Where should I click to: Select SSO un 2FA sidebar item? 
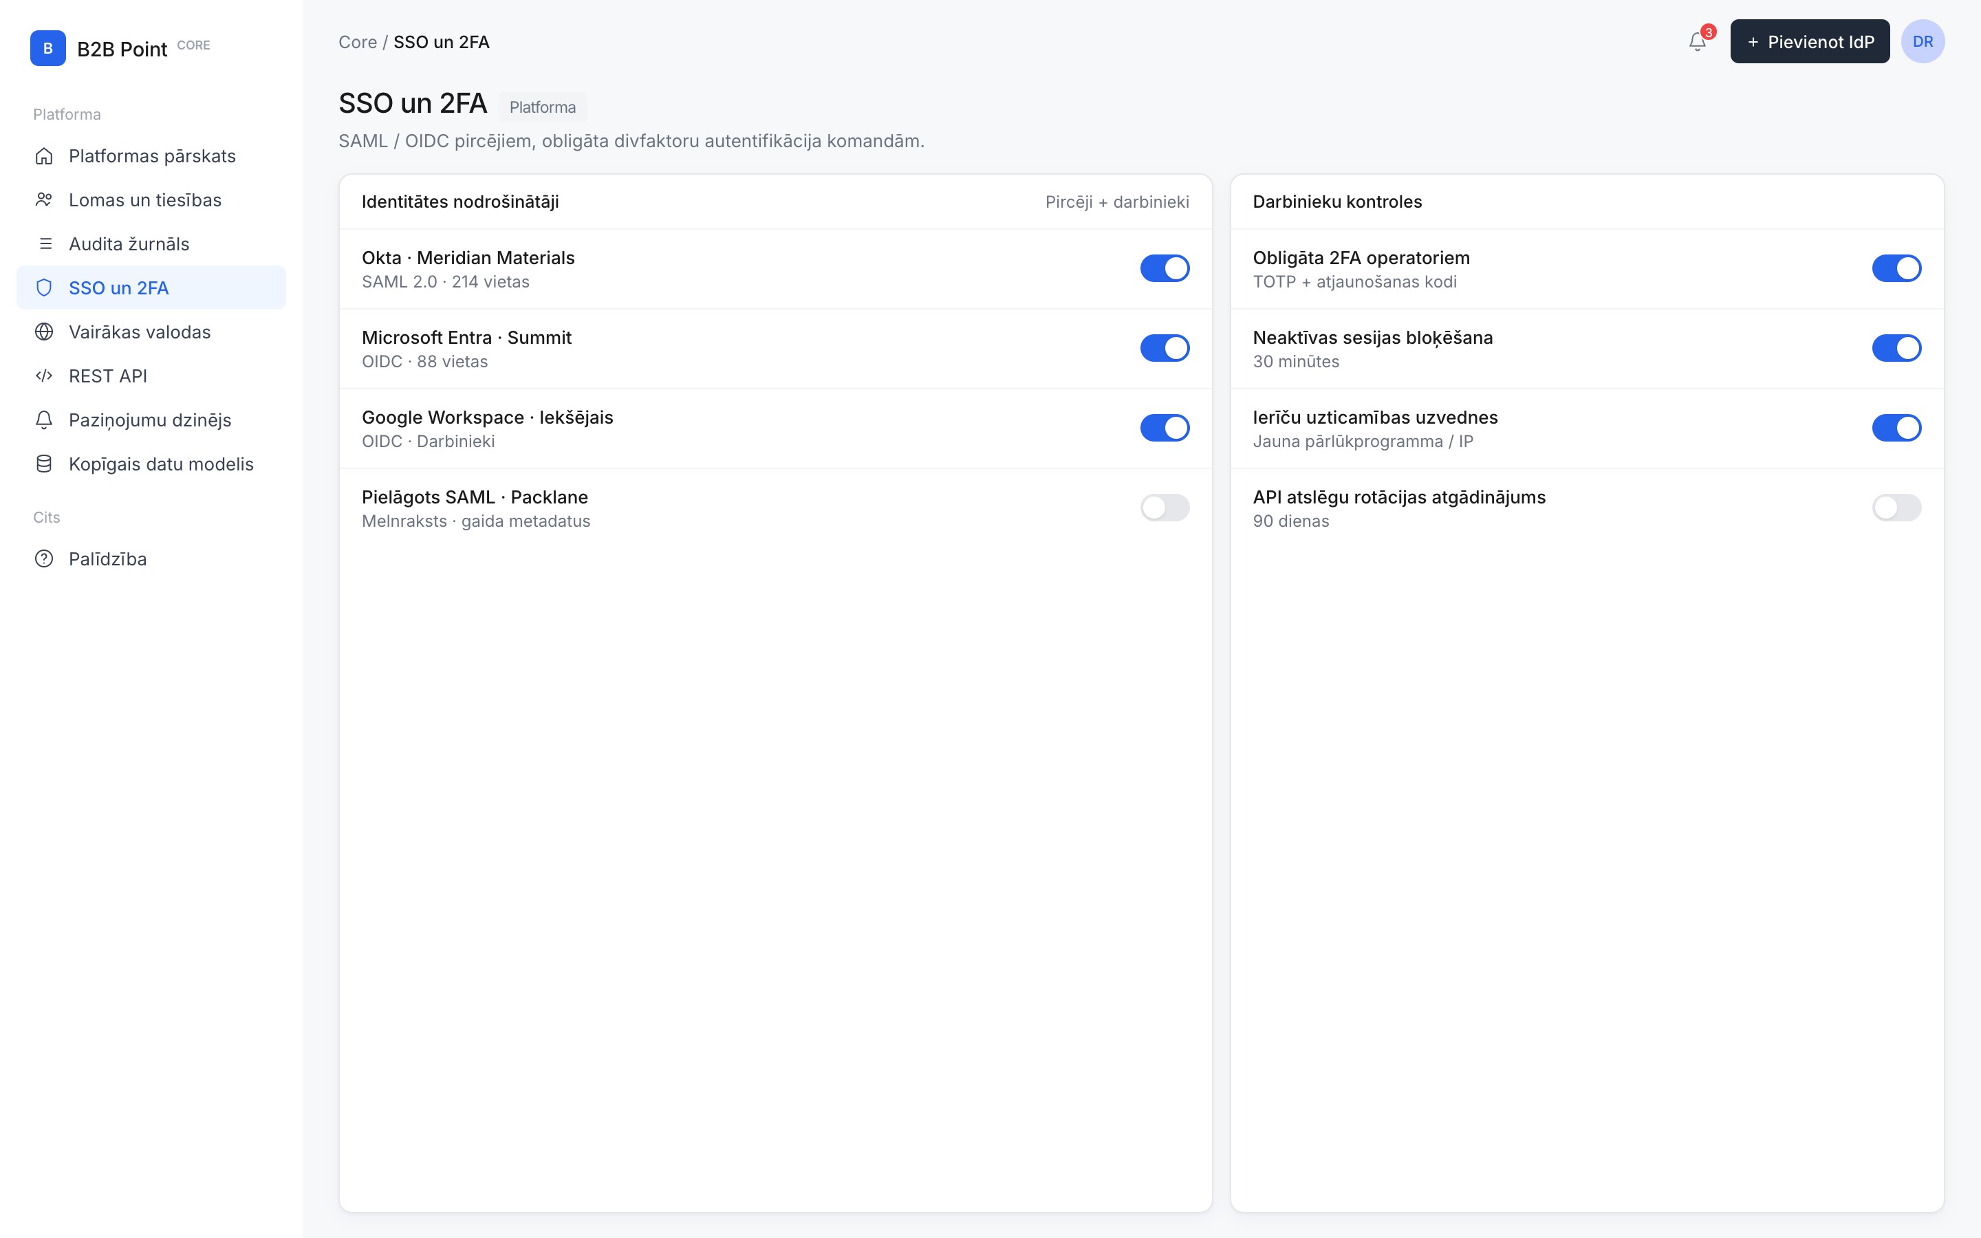pos(151,287)
